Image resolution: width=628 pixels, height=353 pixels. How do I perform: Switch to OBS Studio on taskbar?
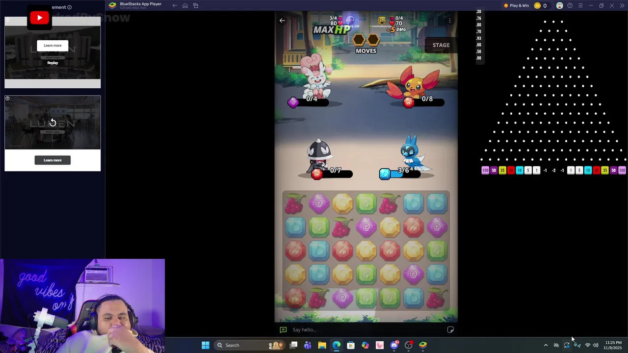[x=408, y=345]
